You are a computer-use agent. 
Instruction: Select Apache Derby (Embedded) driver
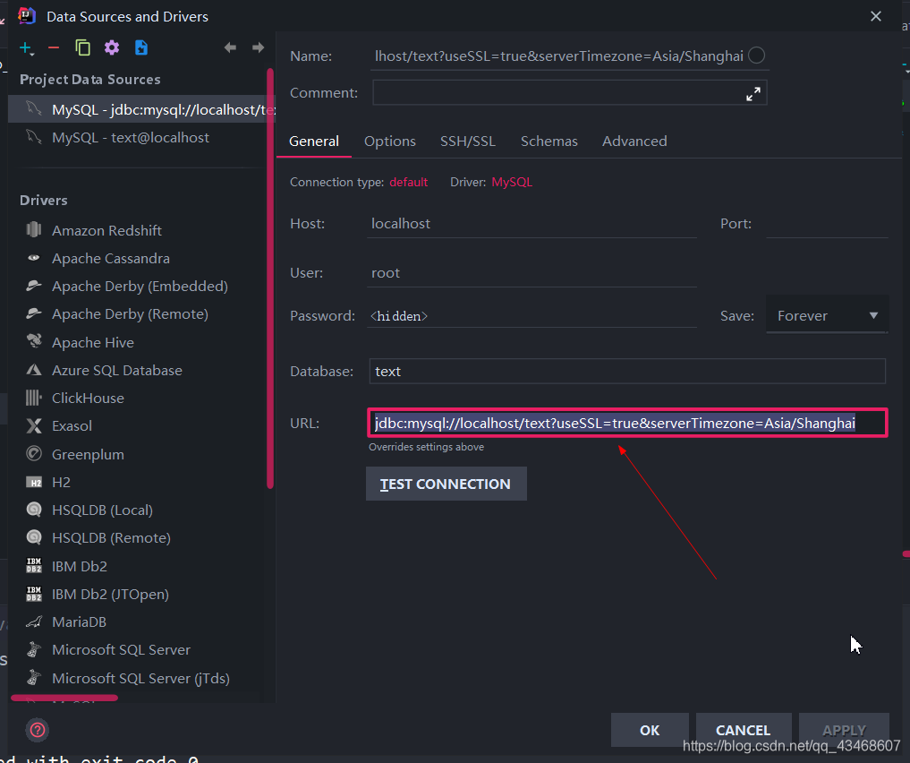(x=138, y=287)
